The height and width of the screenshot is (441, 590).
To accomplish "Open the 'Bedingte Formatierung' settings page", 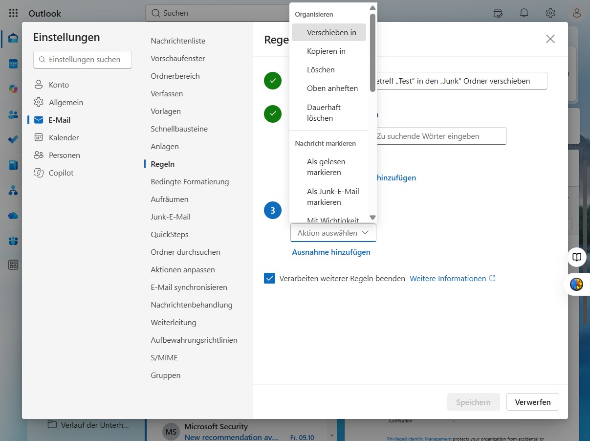I will pos(190,181).
